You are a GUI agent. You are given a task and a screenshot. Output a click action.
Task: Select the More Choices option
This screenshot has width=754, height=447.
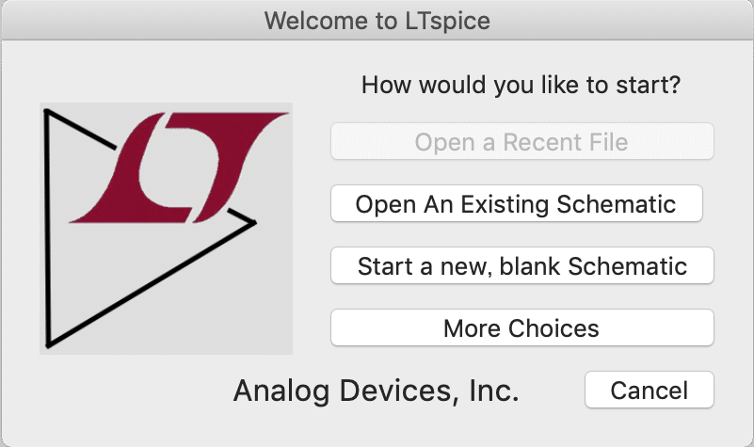click(522, 328)
